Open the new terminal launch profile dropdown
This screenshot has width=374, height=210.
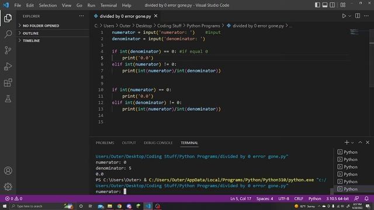[352, 142]
